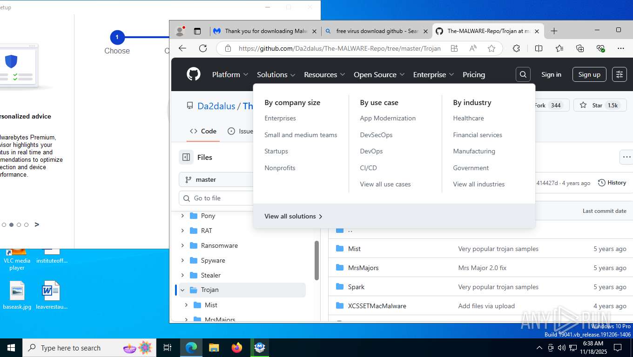The width and height of the screenshot is (633, 357).
Task: Click the file tree vertical scrollbar
Action: [317, 260]
